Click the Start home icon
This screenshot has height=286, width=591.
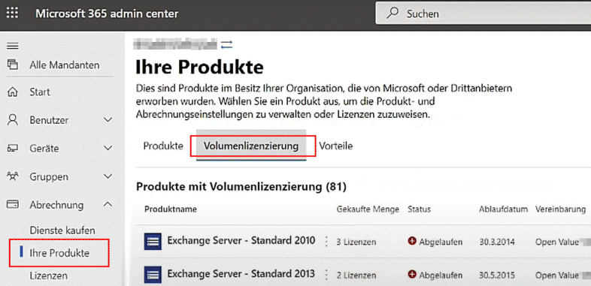click(13, 92)
